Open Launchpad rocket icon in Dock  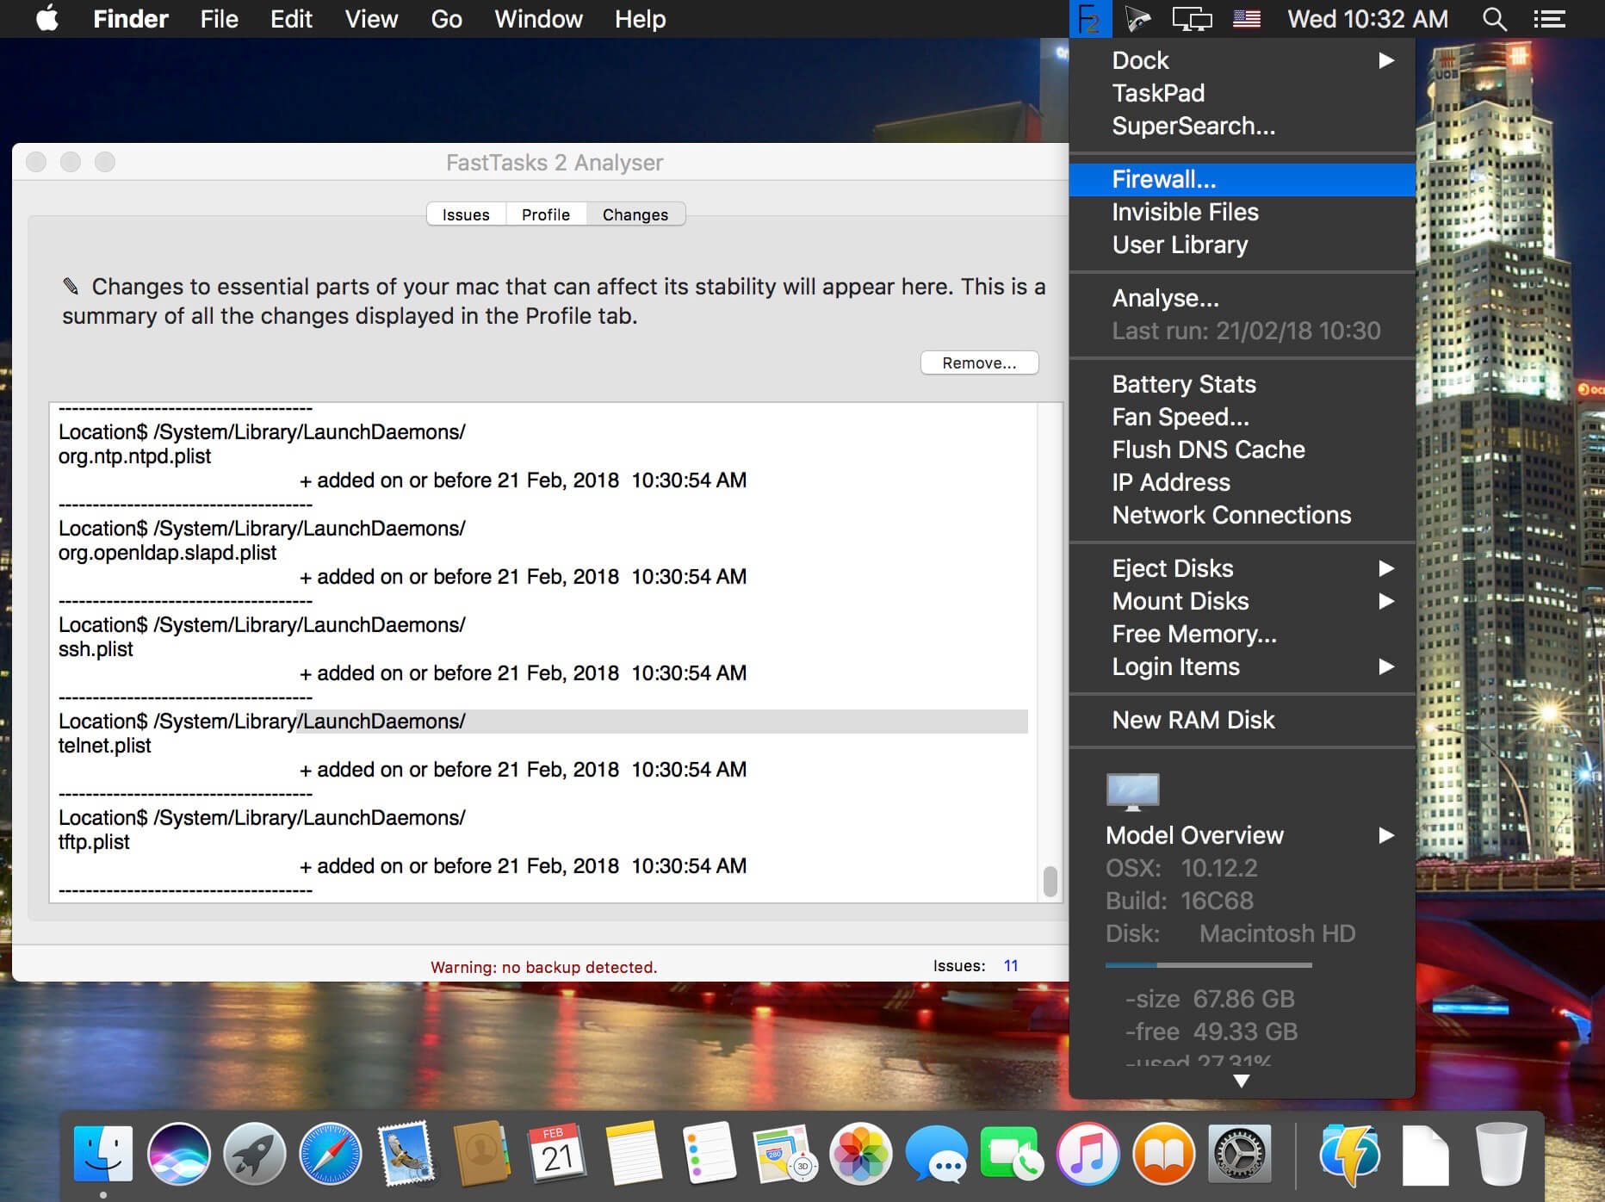tap(255, 1154)
